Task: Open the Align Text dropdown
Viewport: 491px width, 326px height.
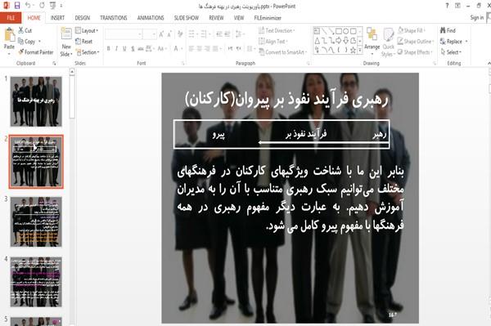Action: click(x=273, y=41)
